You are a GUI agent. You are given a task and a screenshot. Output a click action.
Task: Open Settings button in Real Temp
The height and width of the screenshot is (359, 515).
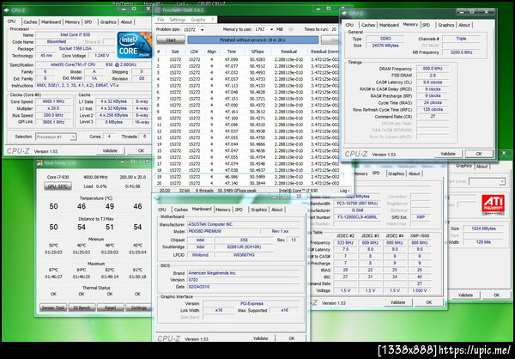point(139,307)
